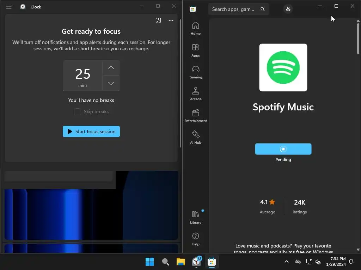Open File Explorer from taskbar
The image size is (361, 270).
click(181, 262)
